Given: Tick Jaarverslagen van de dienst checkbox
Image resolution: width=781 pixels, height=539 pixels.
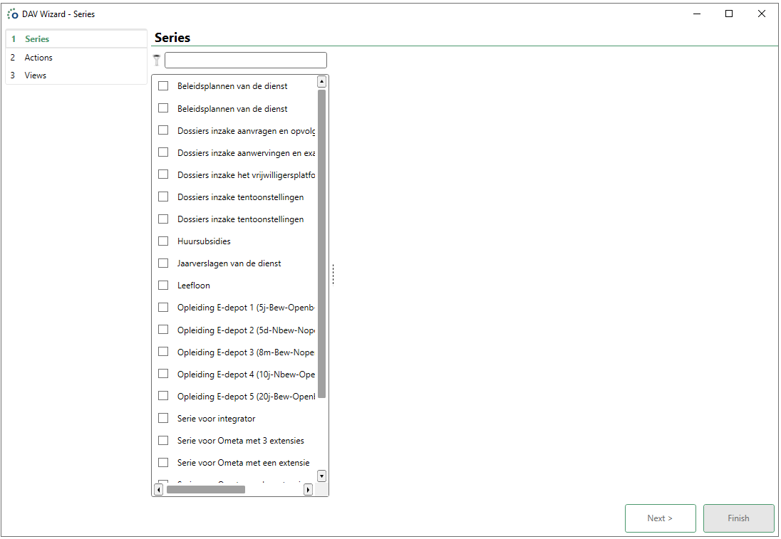Looking at the screenshot, I should [x=163, y=263].
